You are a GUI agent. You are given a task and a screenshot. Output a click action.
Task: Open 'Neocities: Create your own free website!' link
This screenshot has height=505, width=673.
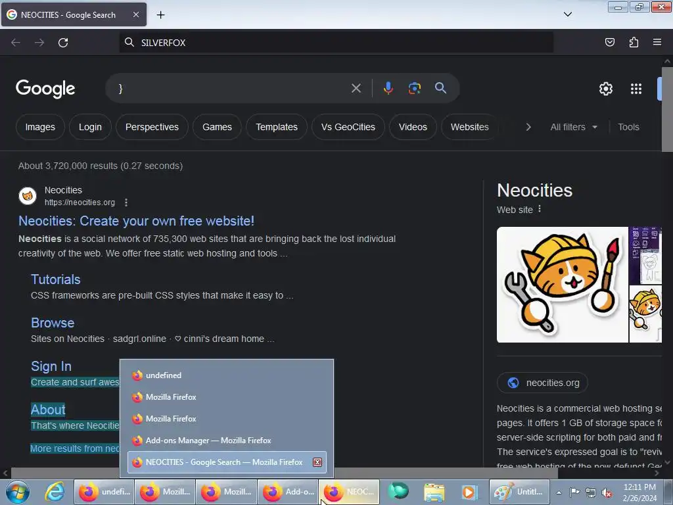click(x=137, y=221)
